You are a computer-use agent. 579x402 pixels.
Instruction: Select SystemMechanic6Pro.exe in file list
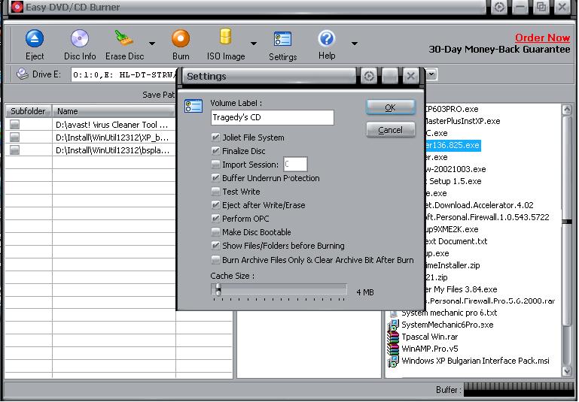click(447, 325)
